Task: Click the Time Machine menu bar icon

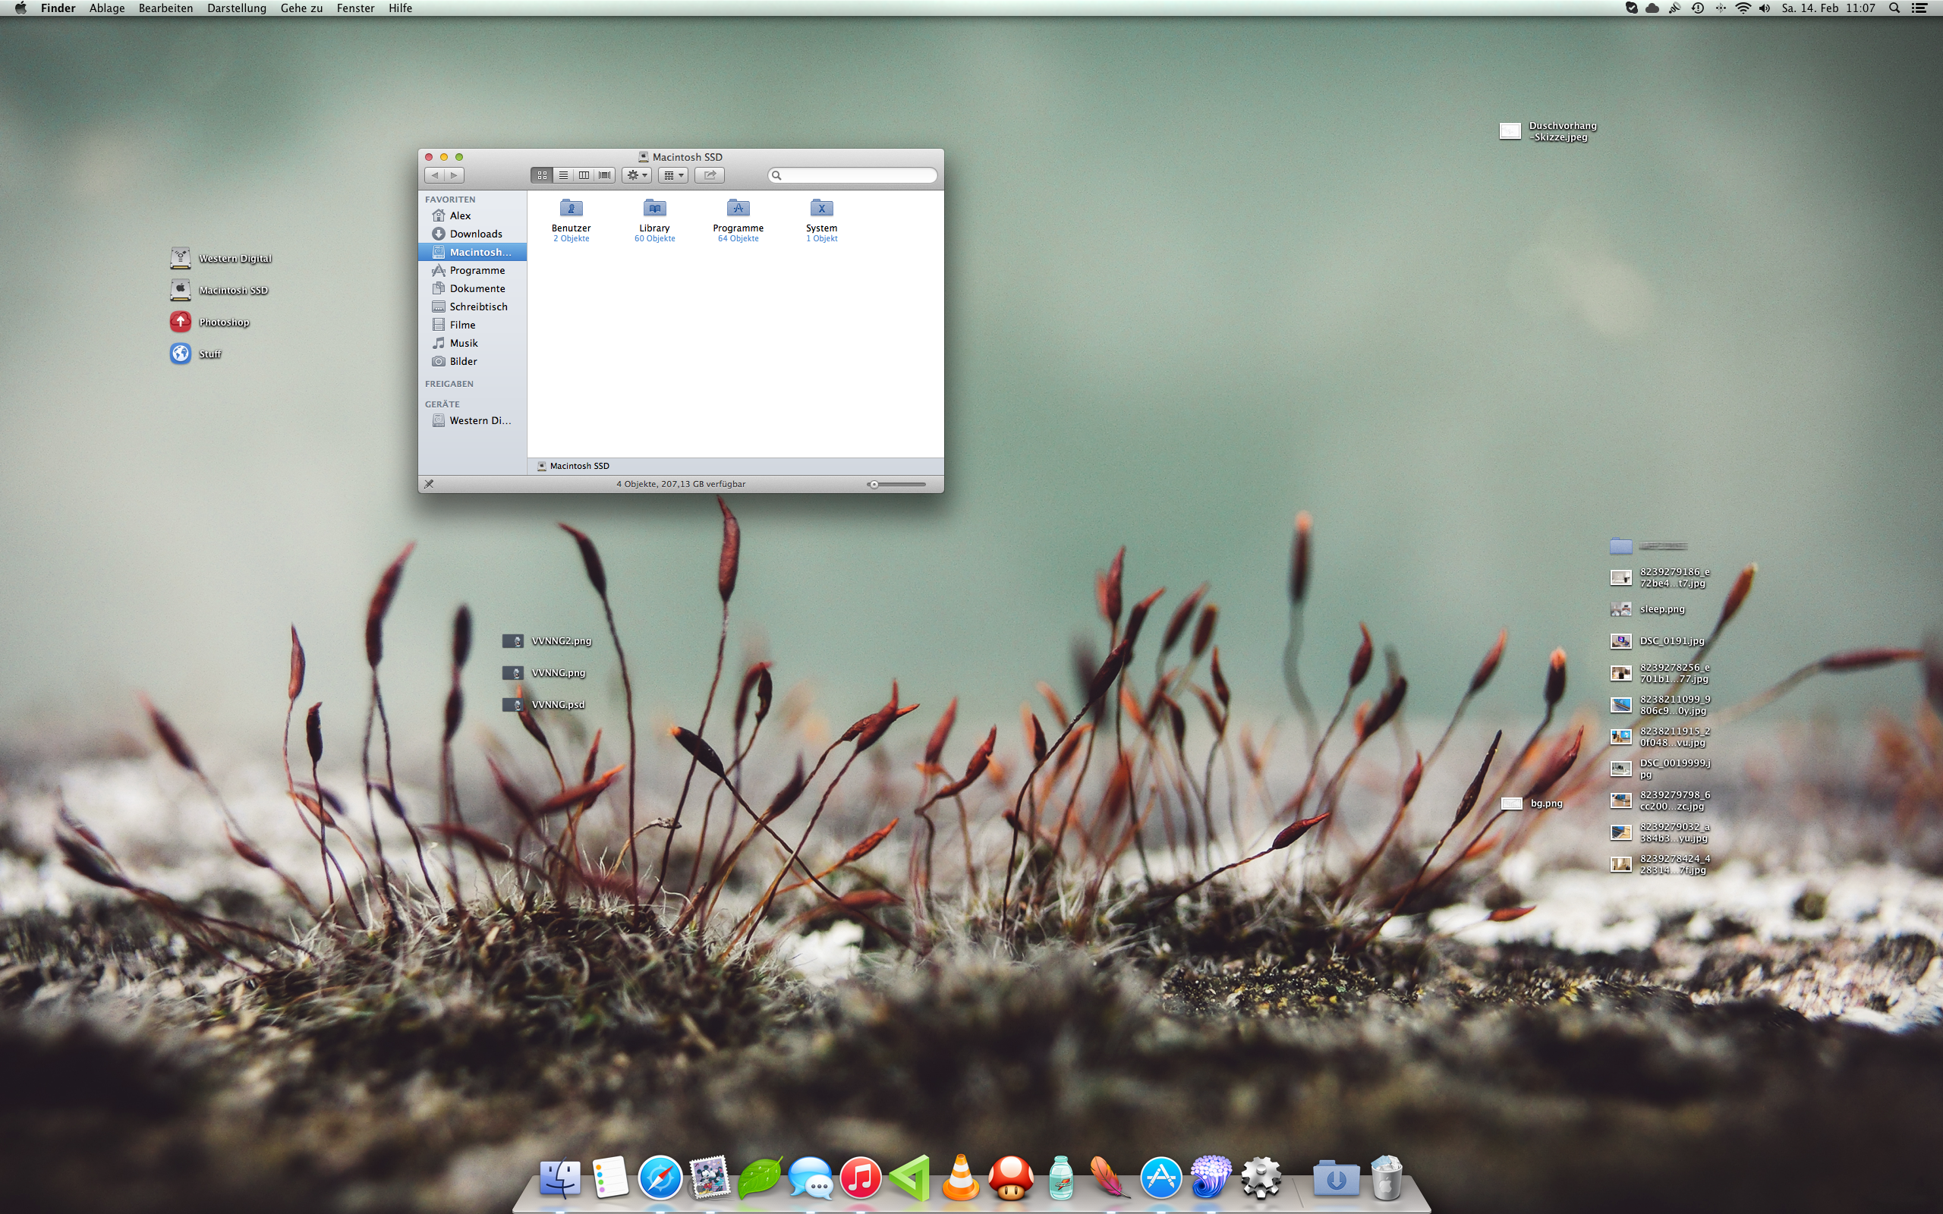Action: tap(1697, 8)
